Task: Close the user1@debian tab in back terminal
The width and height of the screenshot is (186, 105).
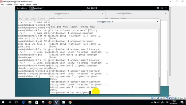Action: tap(166, 13)
